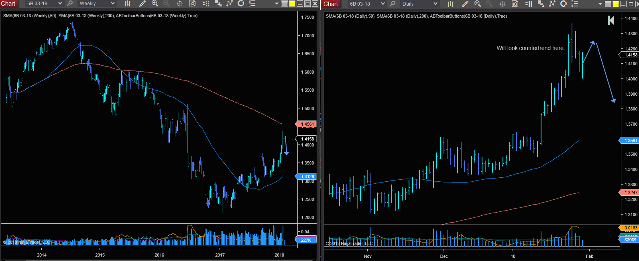Minimize the Daily chart window

(x=623, y=4)
